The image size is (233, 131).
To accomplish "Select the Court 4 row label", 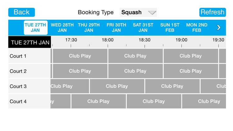I will click(x=18, y=101).
